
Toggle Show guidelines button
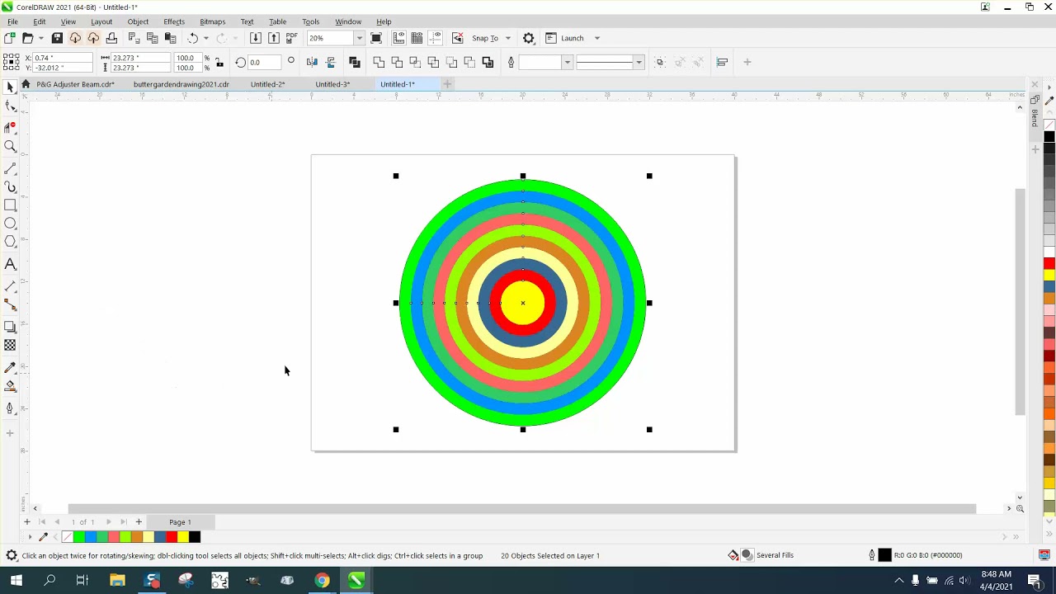point(435,38)
